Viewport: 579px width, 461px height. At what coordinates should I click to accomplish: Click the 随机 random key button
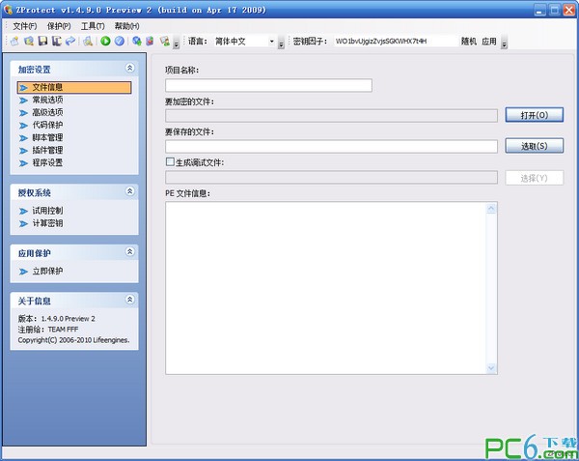click(x=469, y=42)
